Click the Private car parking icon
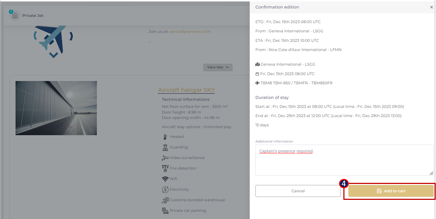 click(x=165, y=211)
